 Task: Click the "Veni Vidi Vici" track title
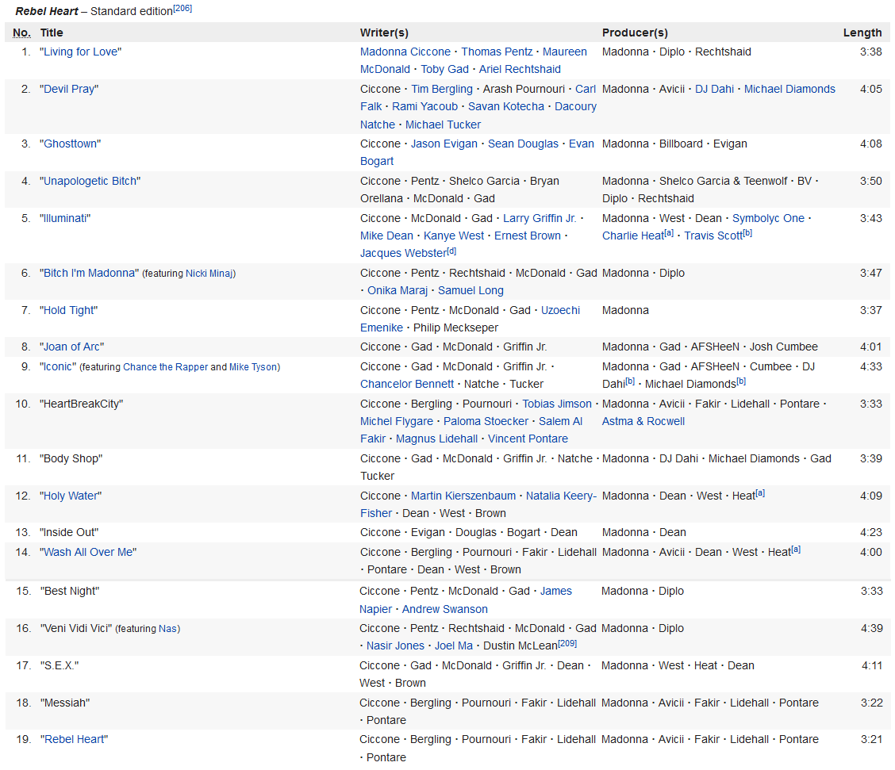(x=76, y=628)
